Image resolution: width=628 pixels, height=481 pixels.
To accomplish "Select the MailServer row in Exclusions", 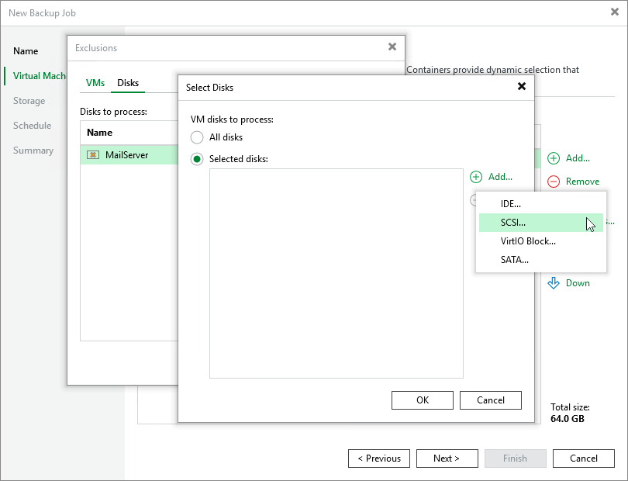I will tap(129, 155).
